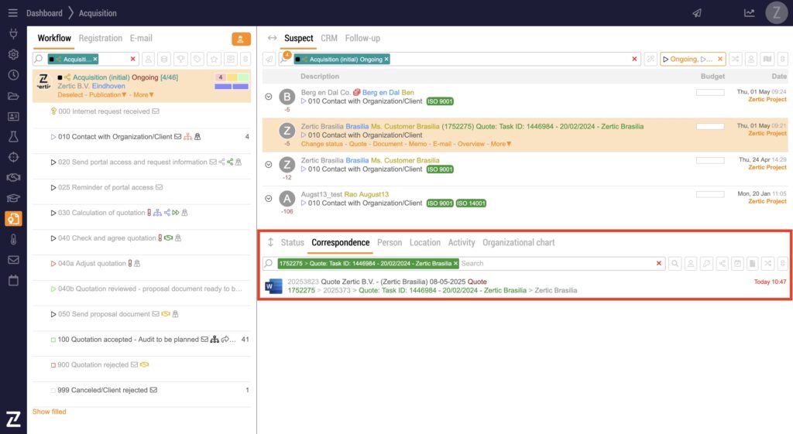Expand the Berg en Dal Co. row
The image size is (793, 434).
[269, 97]
